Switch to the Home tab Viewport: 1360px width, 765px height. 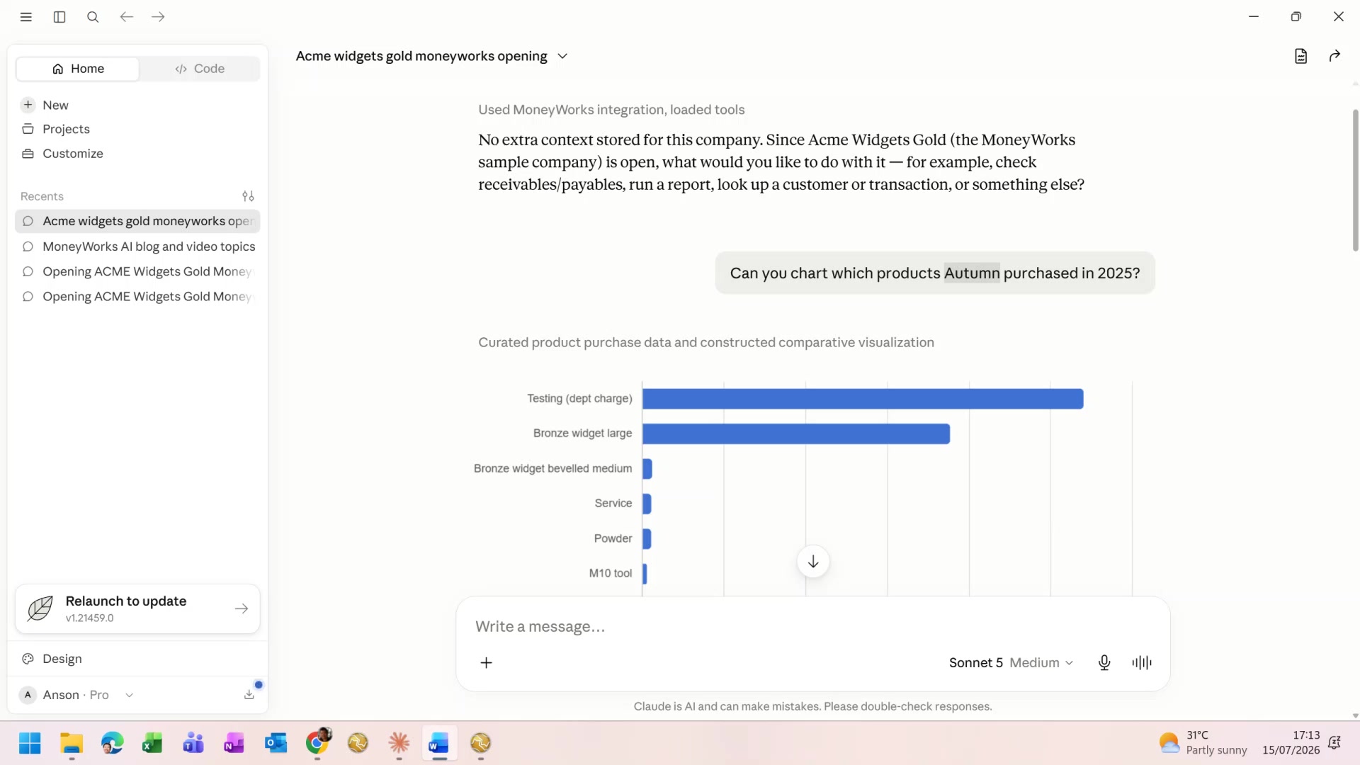point(78,69)
